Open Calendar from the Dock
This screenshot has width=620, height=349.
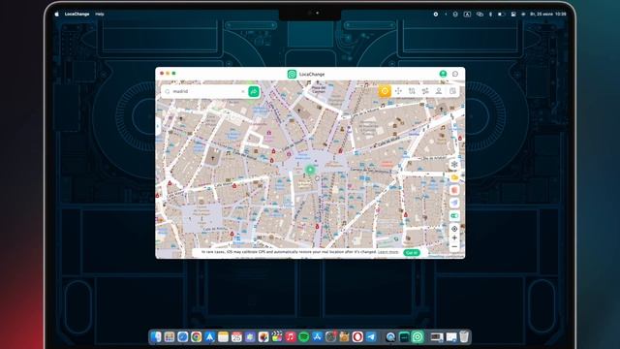click(x=236, y=336)
